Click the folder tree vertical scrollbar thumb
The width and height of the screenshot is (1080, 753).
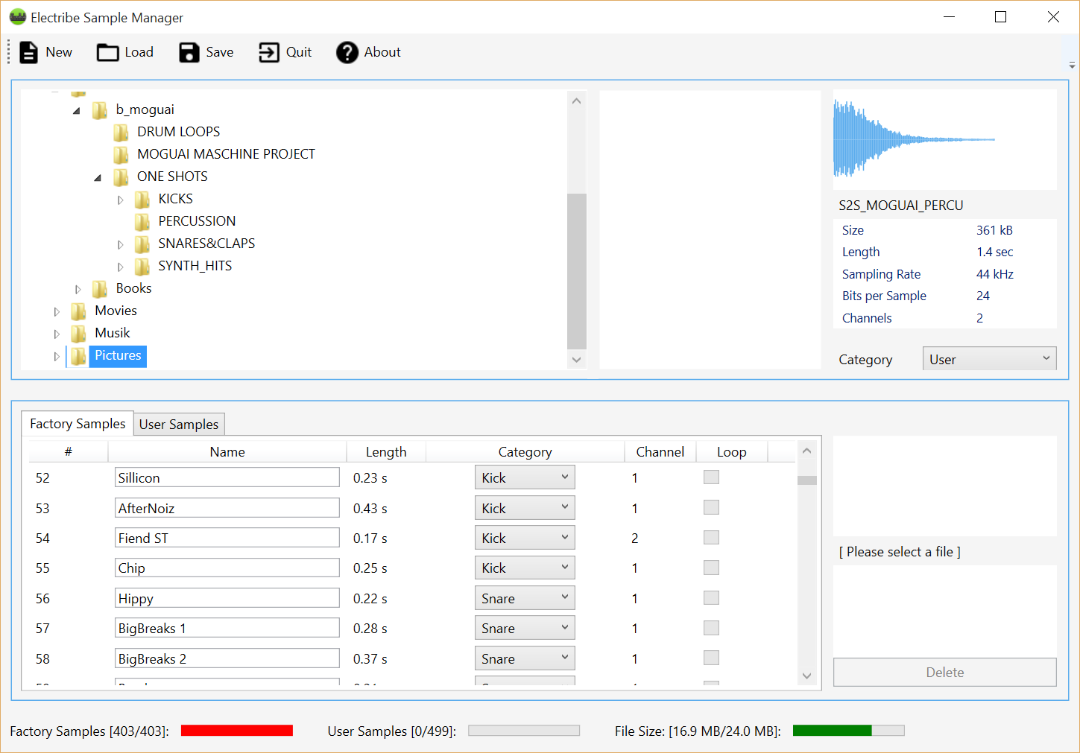coord(576,271)
